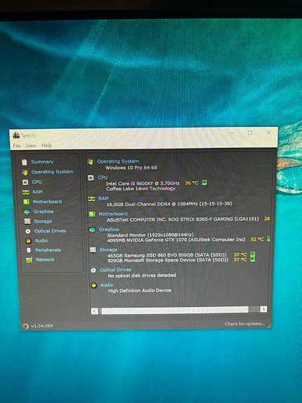Click the speaker icon beside summary Audio heading
Image resolution: width=302 pixels, height=403 pixels.
[94, 285]
